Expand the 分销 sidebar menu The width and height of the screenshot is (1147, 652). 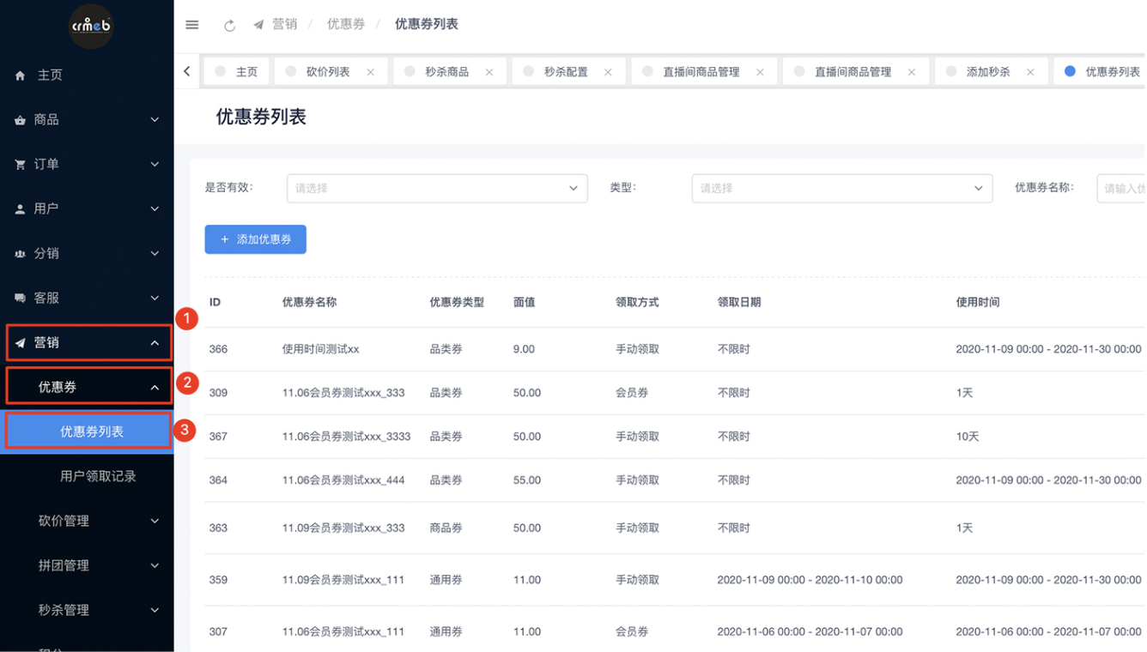pos(87,254)
